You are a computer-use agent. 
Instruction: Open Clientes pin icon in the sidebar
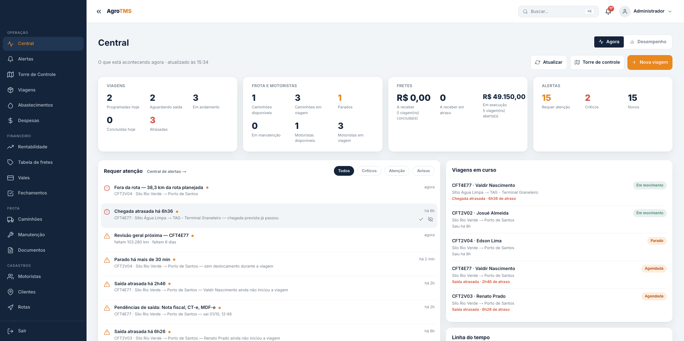(x=10, y=292)
